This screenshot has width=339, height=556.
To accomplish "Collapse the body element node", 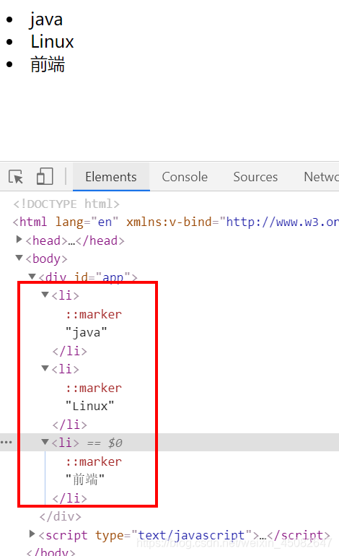I will click(x=19, y=258).
